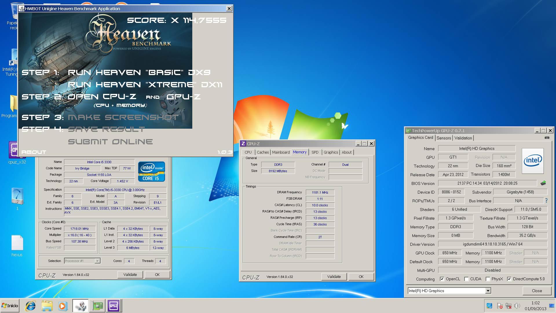Toggle the OpenCL checkbox in GPU-Z
The height and width of the screenshot is (313, 556).
[x=442, y=279]
